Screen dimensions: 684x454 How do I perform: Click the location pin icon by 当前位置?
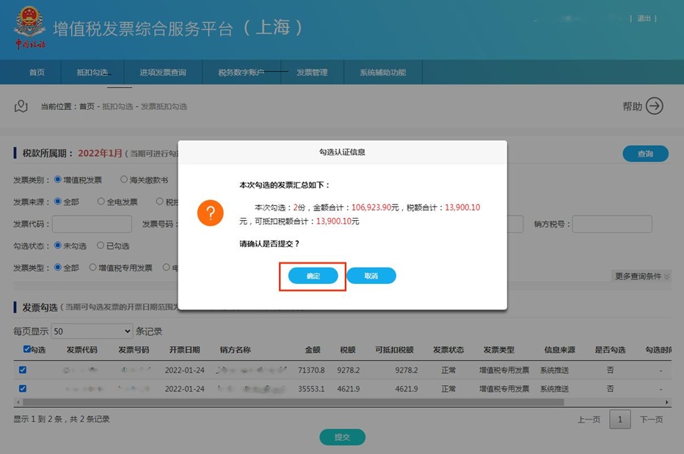tap(21, 106)
